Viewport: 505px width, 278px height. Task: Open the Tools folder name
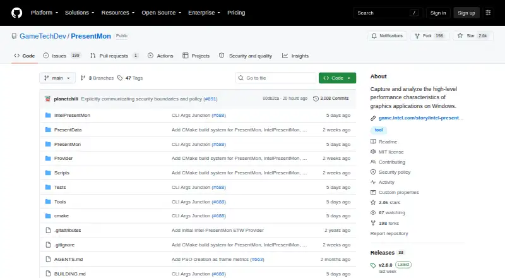60,202
